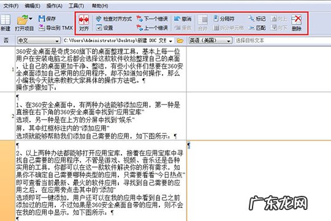Expand the 英语（美国）target language dropdown
This screenshot has height=221, width=331.
click(229, 41)
